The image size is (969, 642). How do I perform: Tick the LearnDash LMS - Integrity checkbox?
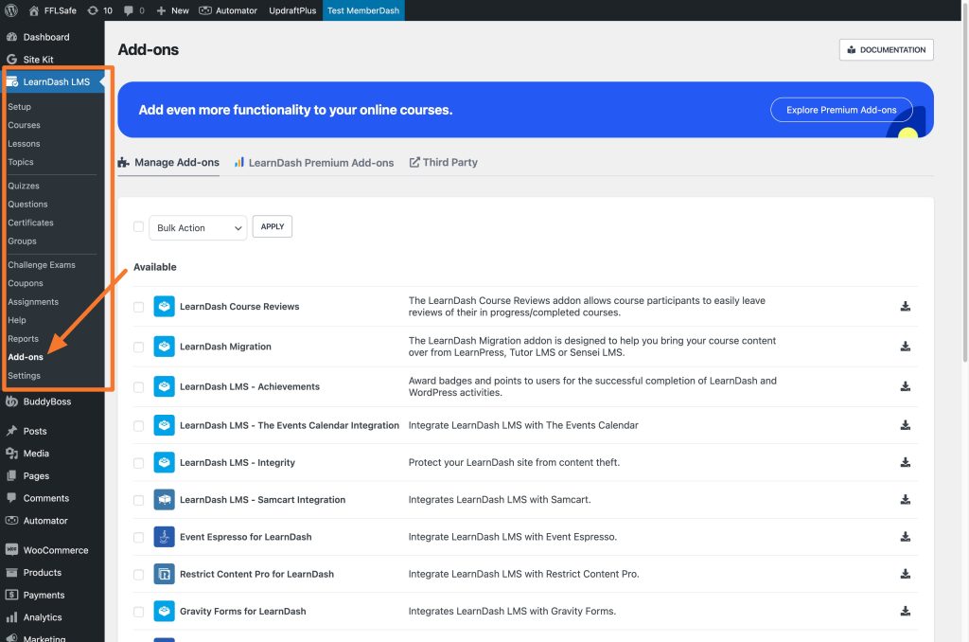click(138, 463)
